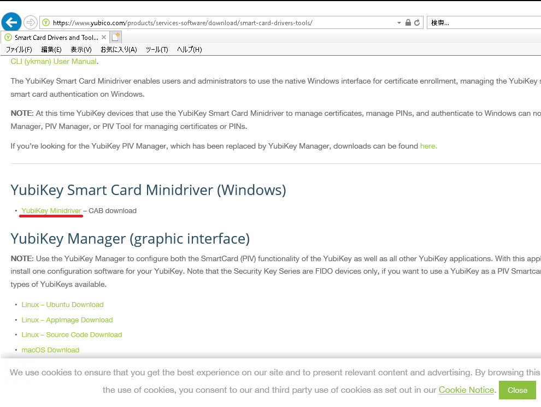
Task: Open the お気に入り(A) favorites menu
Action: [x=119, y=50]
